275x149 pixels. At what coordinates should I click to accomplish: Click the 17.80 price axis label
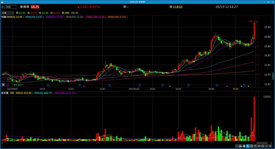pos(267,27)
